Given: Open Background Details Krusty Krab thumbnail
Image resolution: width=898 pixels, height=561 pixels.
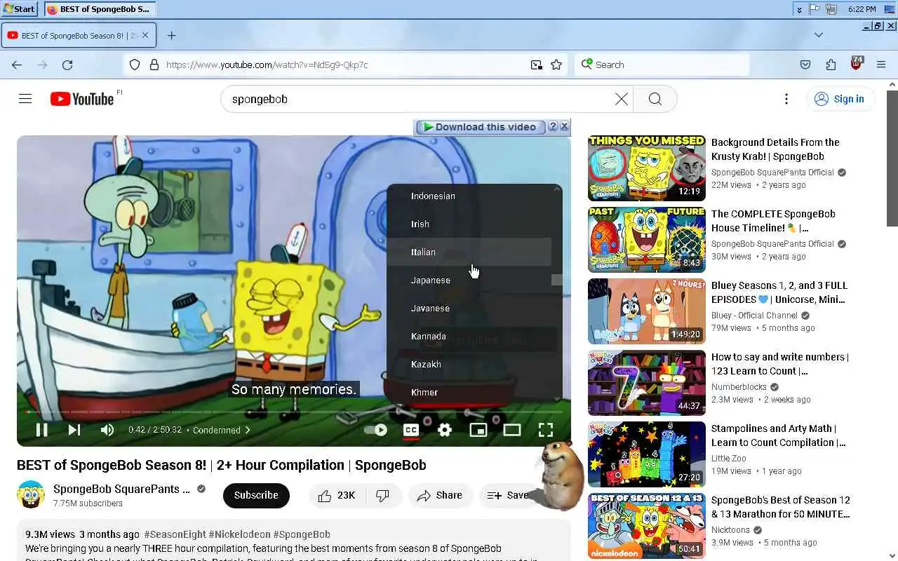Looking at the screenshot, I should click(647, 168).
